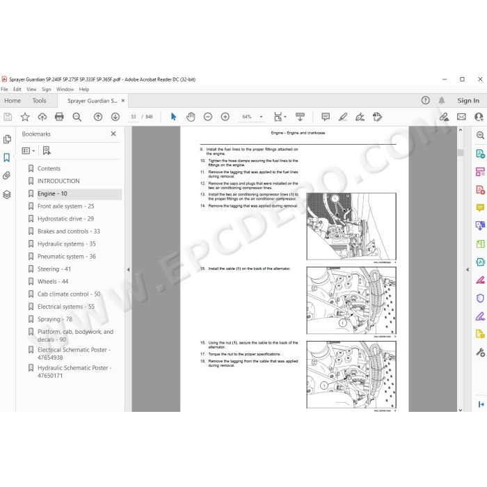The image size is (487, 487).
Task: Expand the right tools pane arrow
Action: (467, 270)
